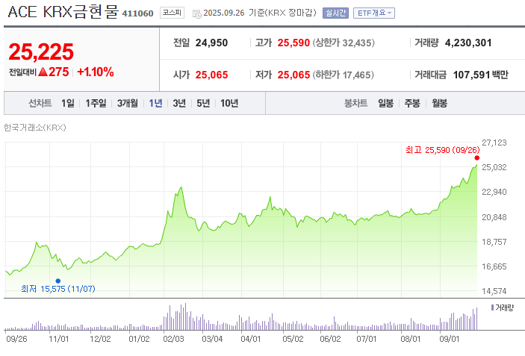The image size is (525, 356).
Task: Click the 상한가 32,435 text
Action: point(344,43)
